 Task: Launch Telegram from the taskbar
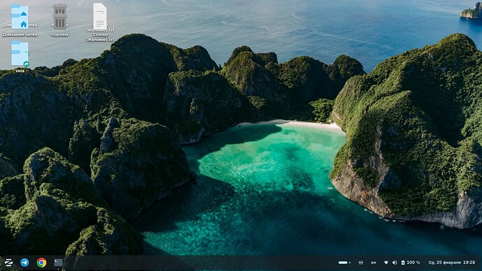pos(24,263)
